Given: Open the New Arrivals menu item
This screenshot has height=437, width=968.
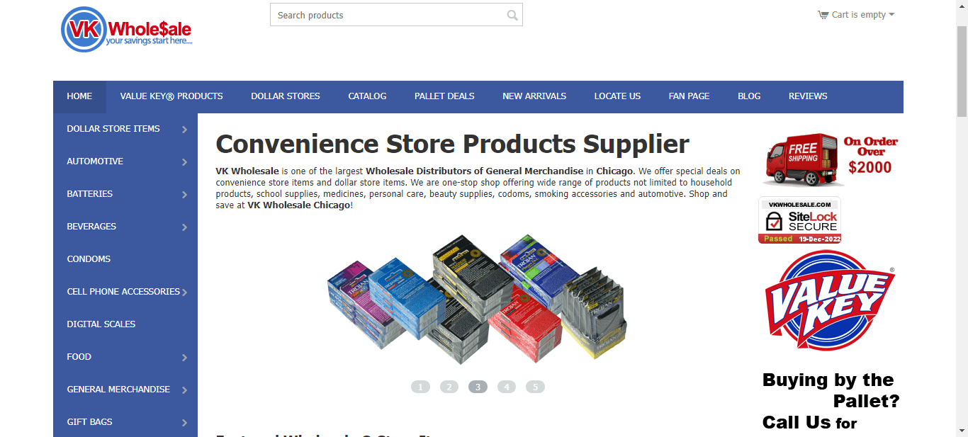Looking at the screenshot, I should (534, 96).
